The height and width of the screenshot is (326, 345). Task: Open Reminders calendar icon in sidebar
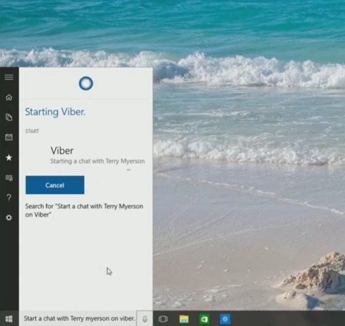pos(9,137)
